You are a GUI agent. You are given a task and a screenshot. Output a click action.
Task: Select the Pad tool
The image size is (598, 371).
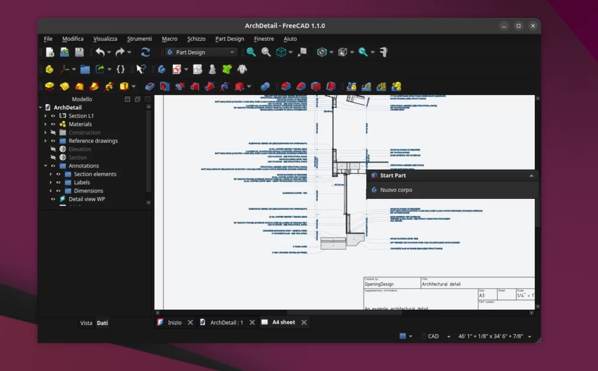coord(49,86)
